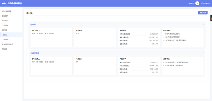Open 公告服务 in the sidebar
This screenshot has height=101, width=212.
(x=11, y=25)
